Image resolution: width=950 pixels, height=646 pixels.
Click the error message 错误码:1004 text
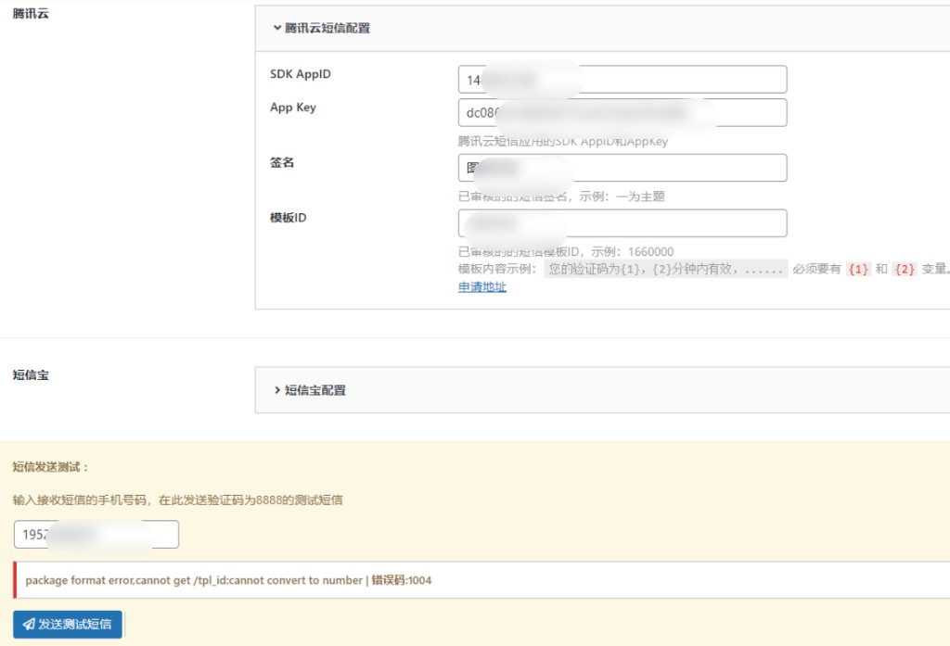(401, 580)
